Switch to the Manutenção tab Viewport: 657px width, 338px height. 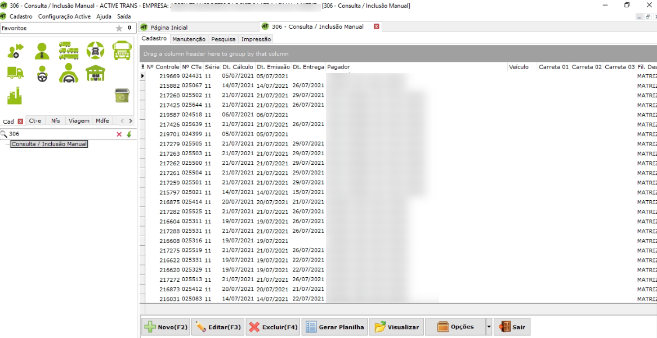189,39
